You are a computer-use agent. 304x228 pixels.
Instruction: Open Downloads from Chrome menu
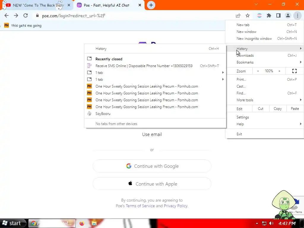(265, 56)
